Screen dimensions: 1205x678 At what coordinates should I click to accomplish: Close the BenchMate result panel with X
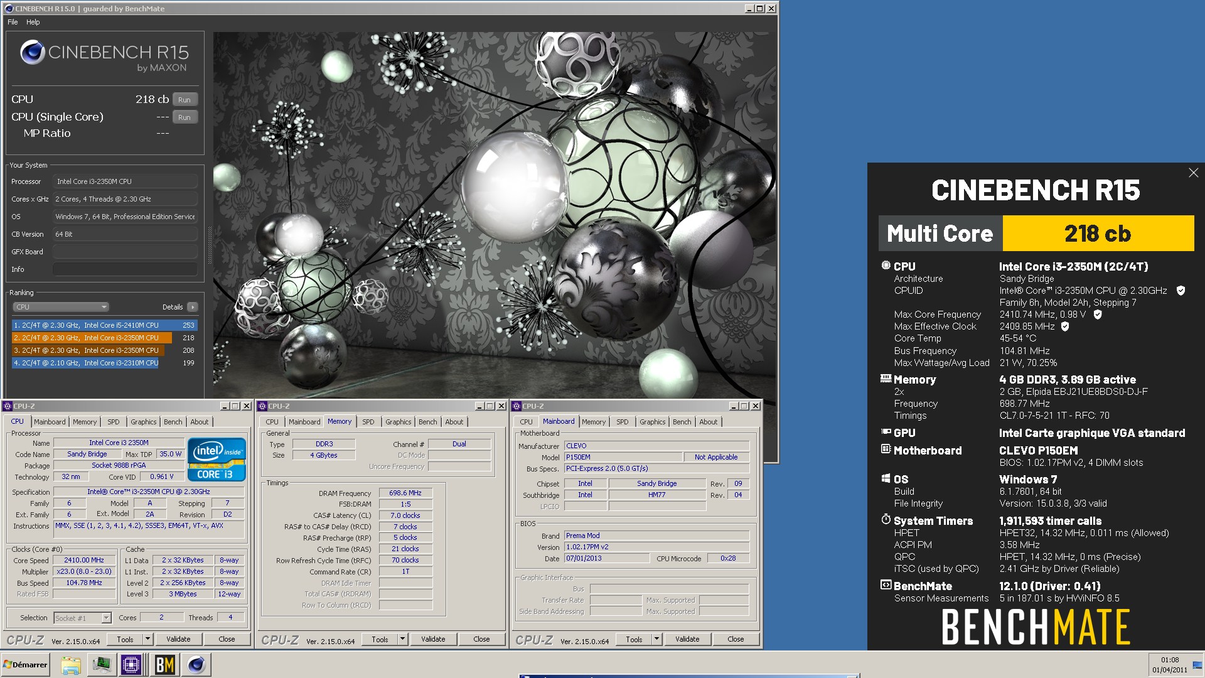[x=1193, y=173]
